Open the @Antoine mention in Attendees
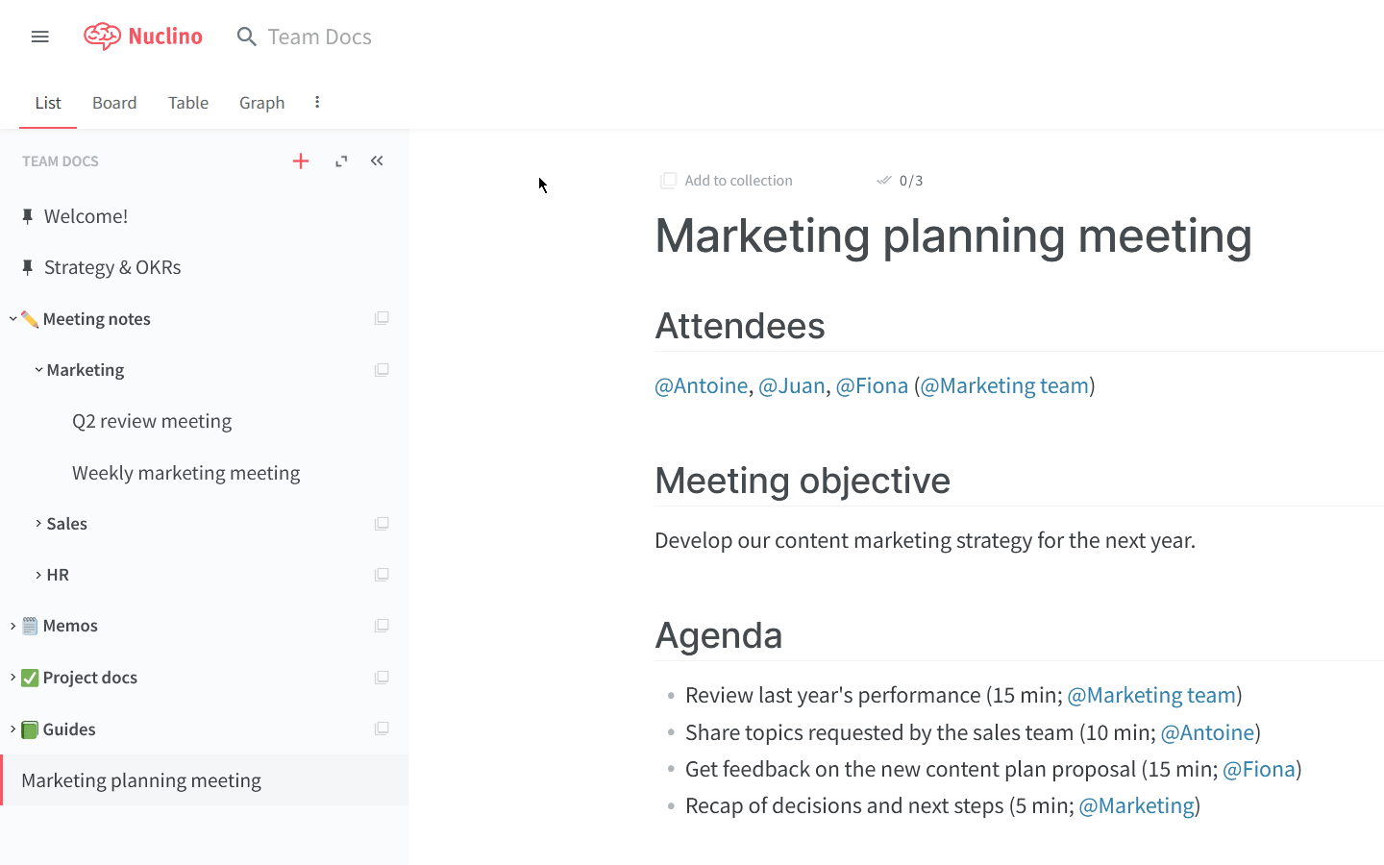Viewport: 1384px width, 865px height. tap(701, 385)
